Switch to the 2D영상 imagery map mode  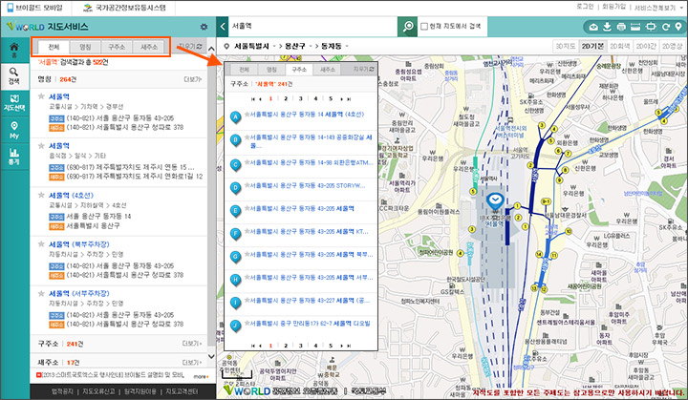click(x=672, y=46)
